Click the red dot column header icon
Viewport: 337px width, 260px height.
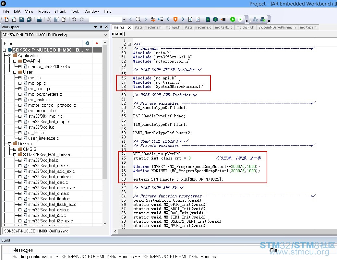97,43
